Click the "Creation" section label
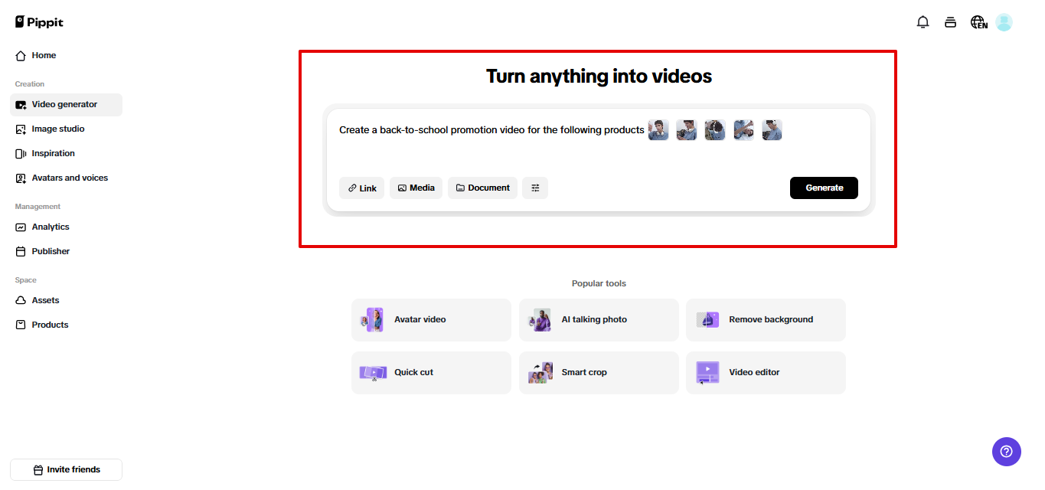Viewport: 1045px width, 490px height. pyautogui.click(x=30, y=84)
